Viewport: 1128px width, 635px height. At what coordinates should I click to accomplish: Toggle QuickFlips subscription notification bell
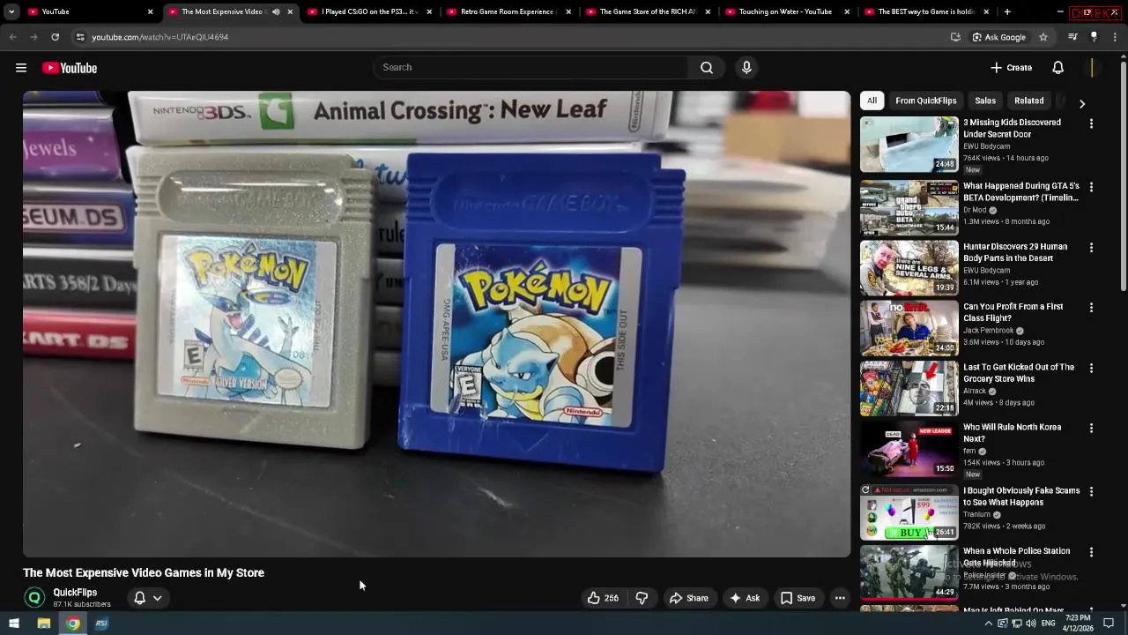coord(147,598)
